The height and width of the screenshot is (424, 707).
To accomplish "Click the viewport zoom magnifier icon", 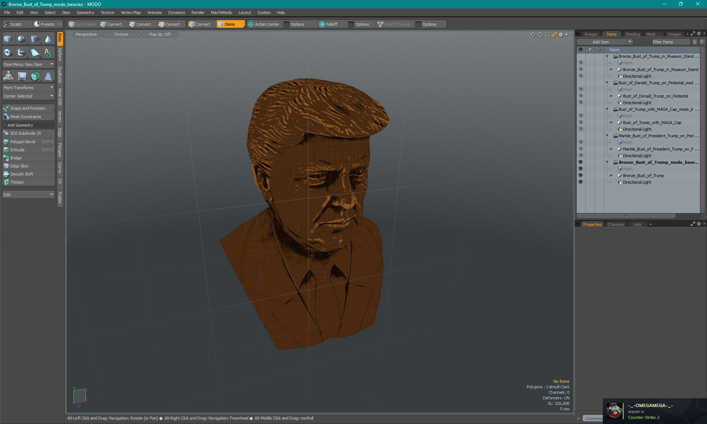I will [548, 35].
